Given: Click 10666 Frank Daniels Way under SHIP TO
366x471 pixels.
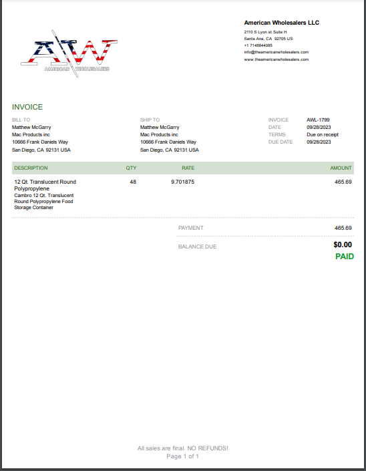Looking at the screenshot, I should [168, 142].
